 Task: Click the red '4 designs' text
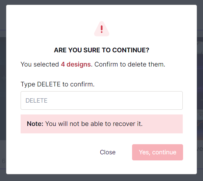pos(76,64)
